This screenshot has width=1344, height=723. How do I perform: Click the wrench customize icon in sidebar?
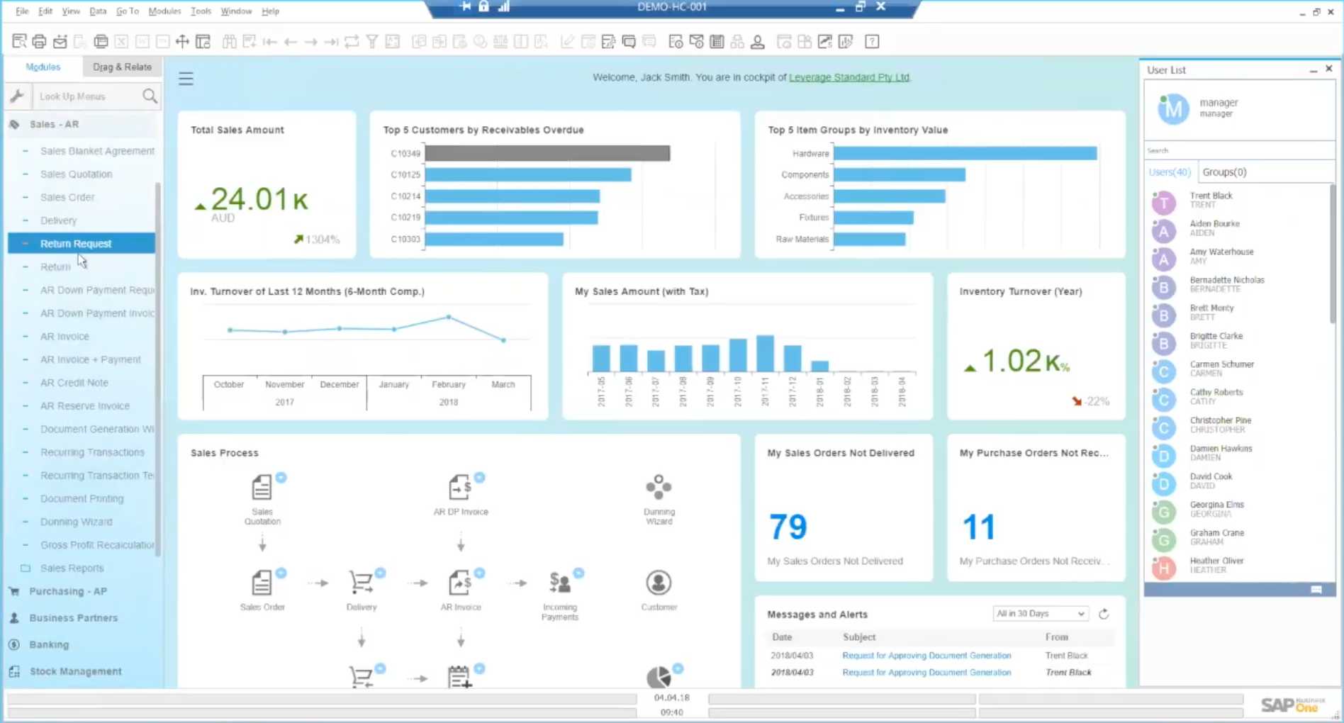coord(17,96)
